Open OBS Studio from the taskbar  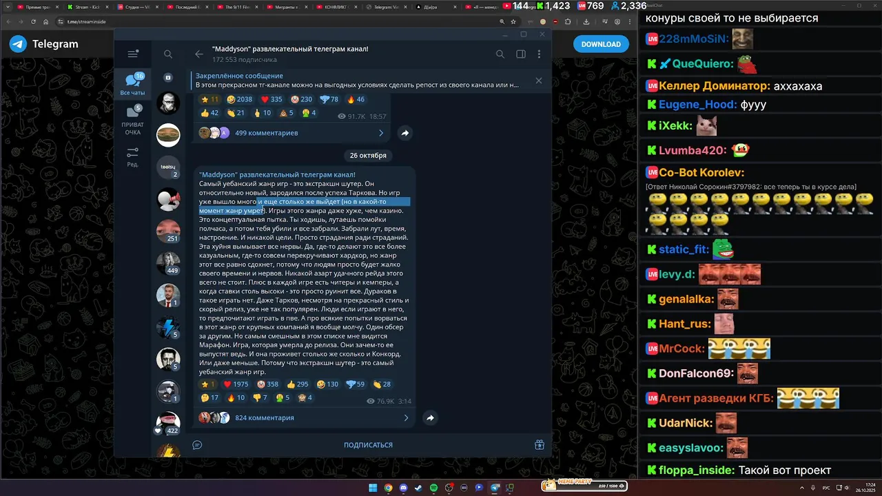coord(449,488)
